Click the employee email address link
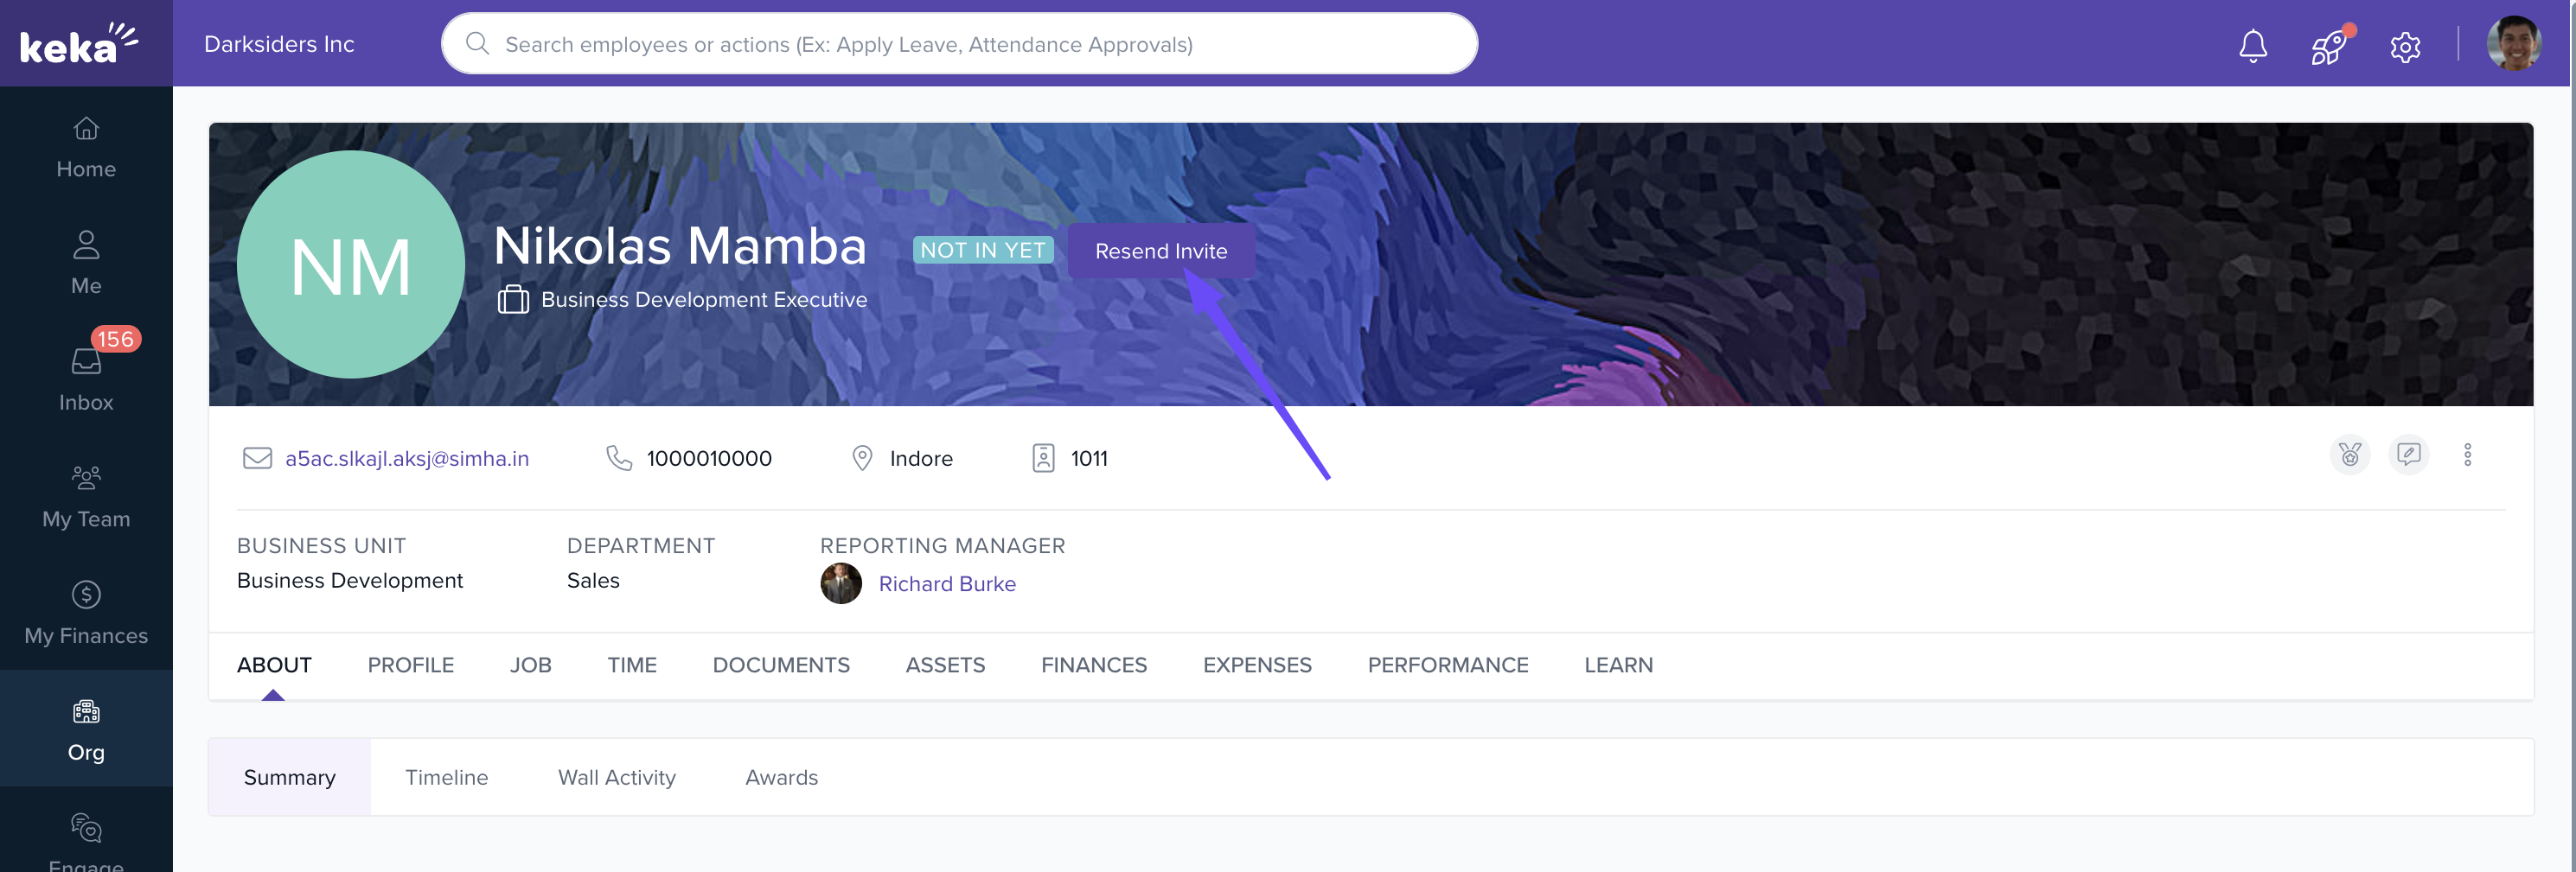 (x=407, y=459)
